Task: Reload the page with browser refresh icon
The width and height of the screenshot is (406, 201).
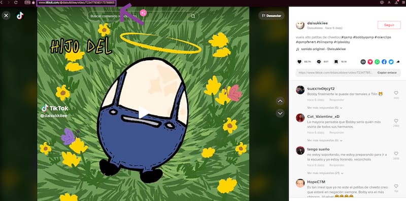Action: coord(16,3)
